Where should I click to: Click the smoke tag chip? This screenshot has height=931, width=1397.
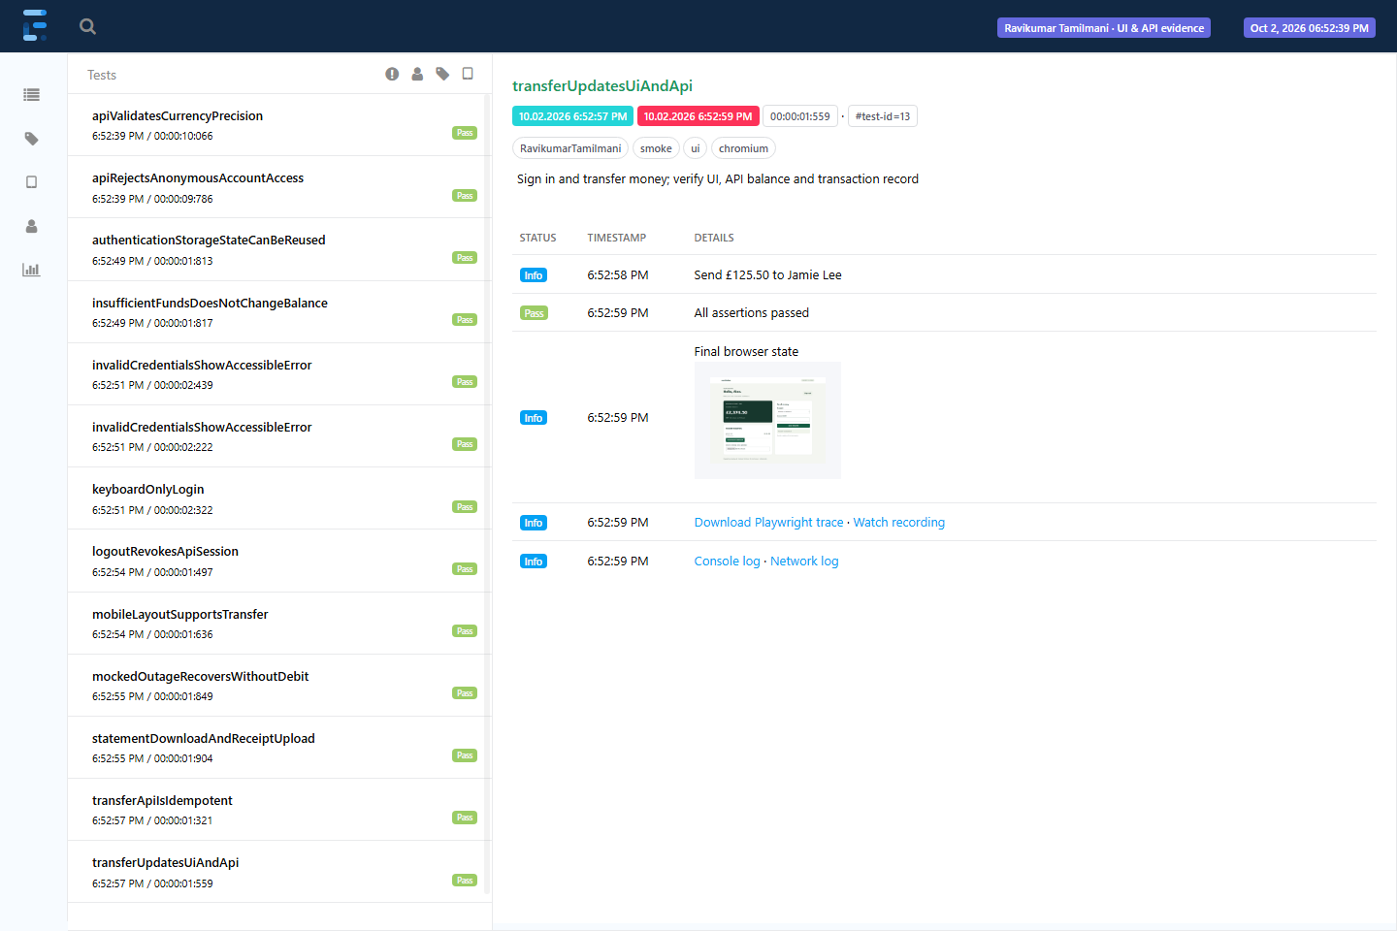click(x=656, y=148)
